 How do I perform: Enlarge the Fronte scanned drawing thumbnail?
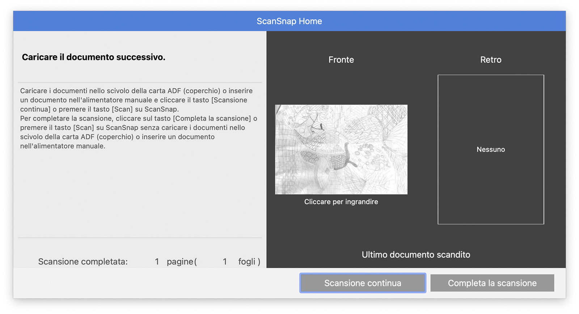341,149
